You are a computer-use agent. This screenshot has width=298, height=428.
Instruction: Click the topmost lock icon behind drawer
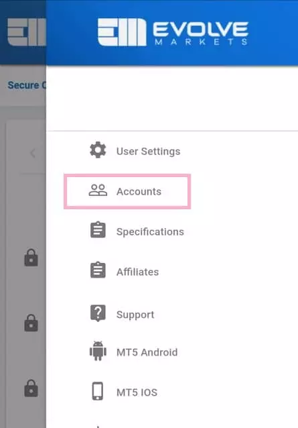pyautogui.click(x=31, y=258)
